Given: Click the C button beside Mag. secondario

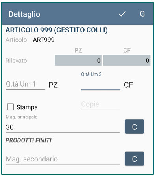Looking at the screenshot, I should 135,159.
